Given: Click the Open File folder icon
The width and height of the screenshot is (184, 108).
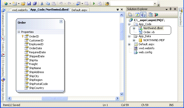Looking at the screenshot, I should pos(23,4).
